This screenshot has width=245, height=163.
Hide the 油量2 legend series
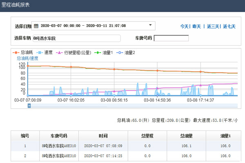126,53
